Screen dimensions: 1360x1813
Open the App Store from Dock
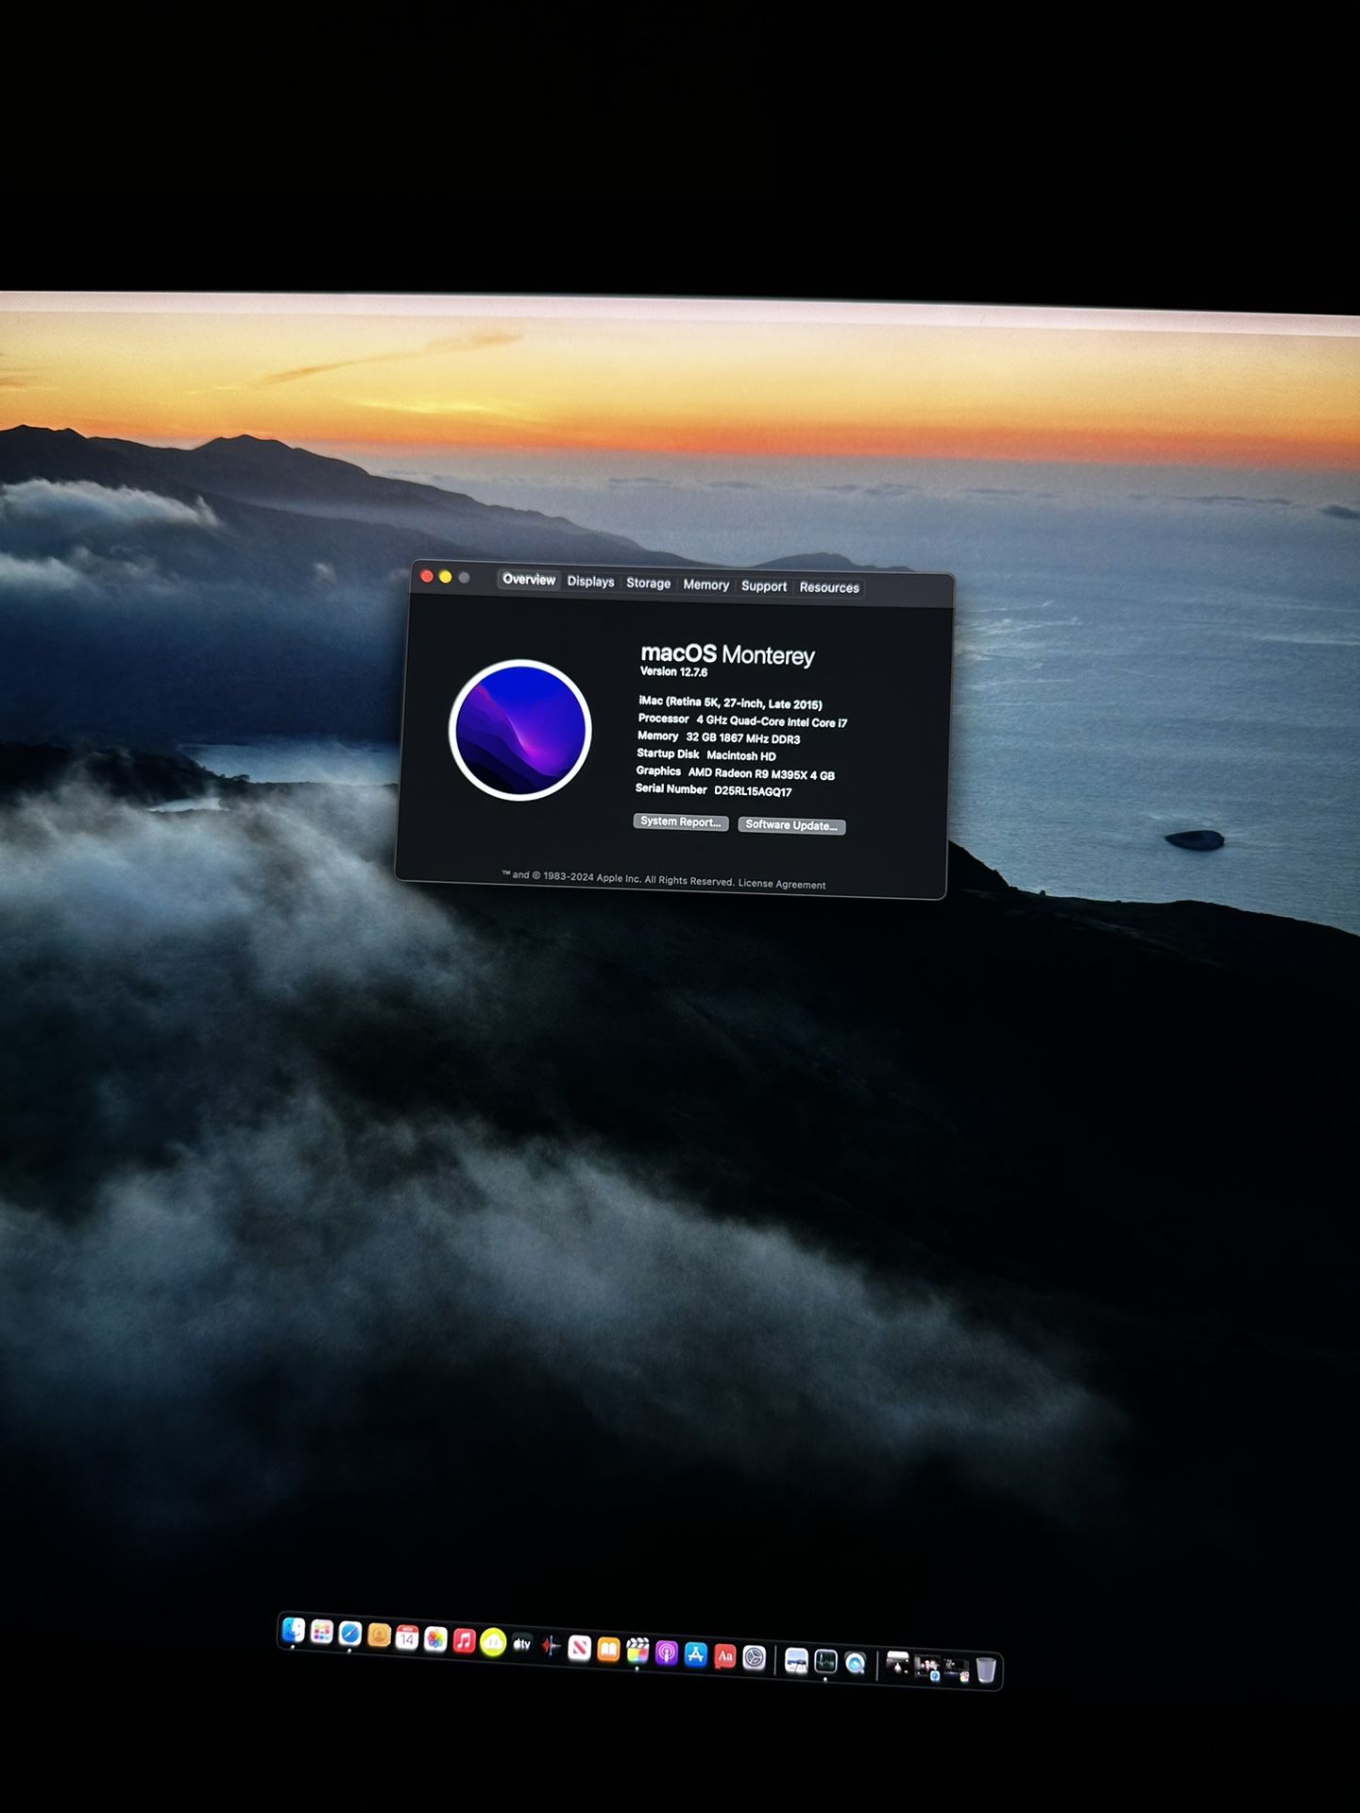696,1654
